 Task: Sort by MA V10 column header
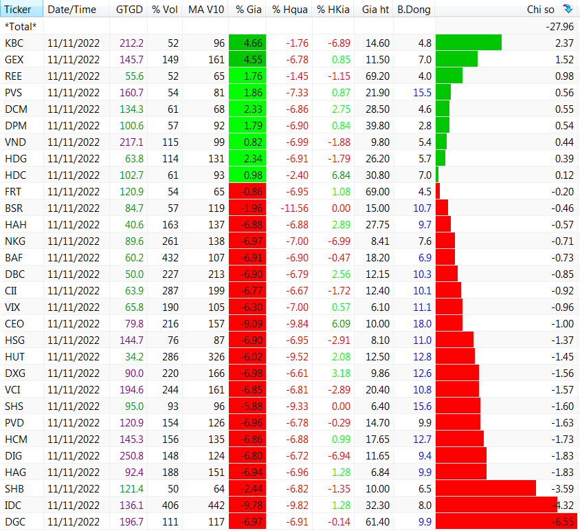click(x=206, y=9)
